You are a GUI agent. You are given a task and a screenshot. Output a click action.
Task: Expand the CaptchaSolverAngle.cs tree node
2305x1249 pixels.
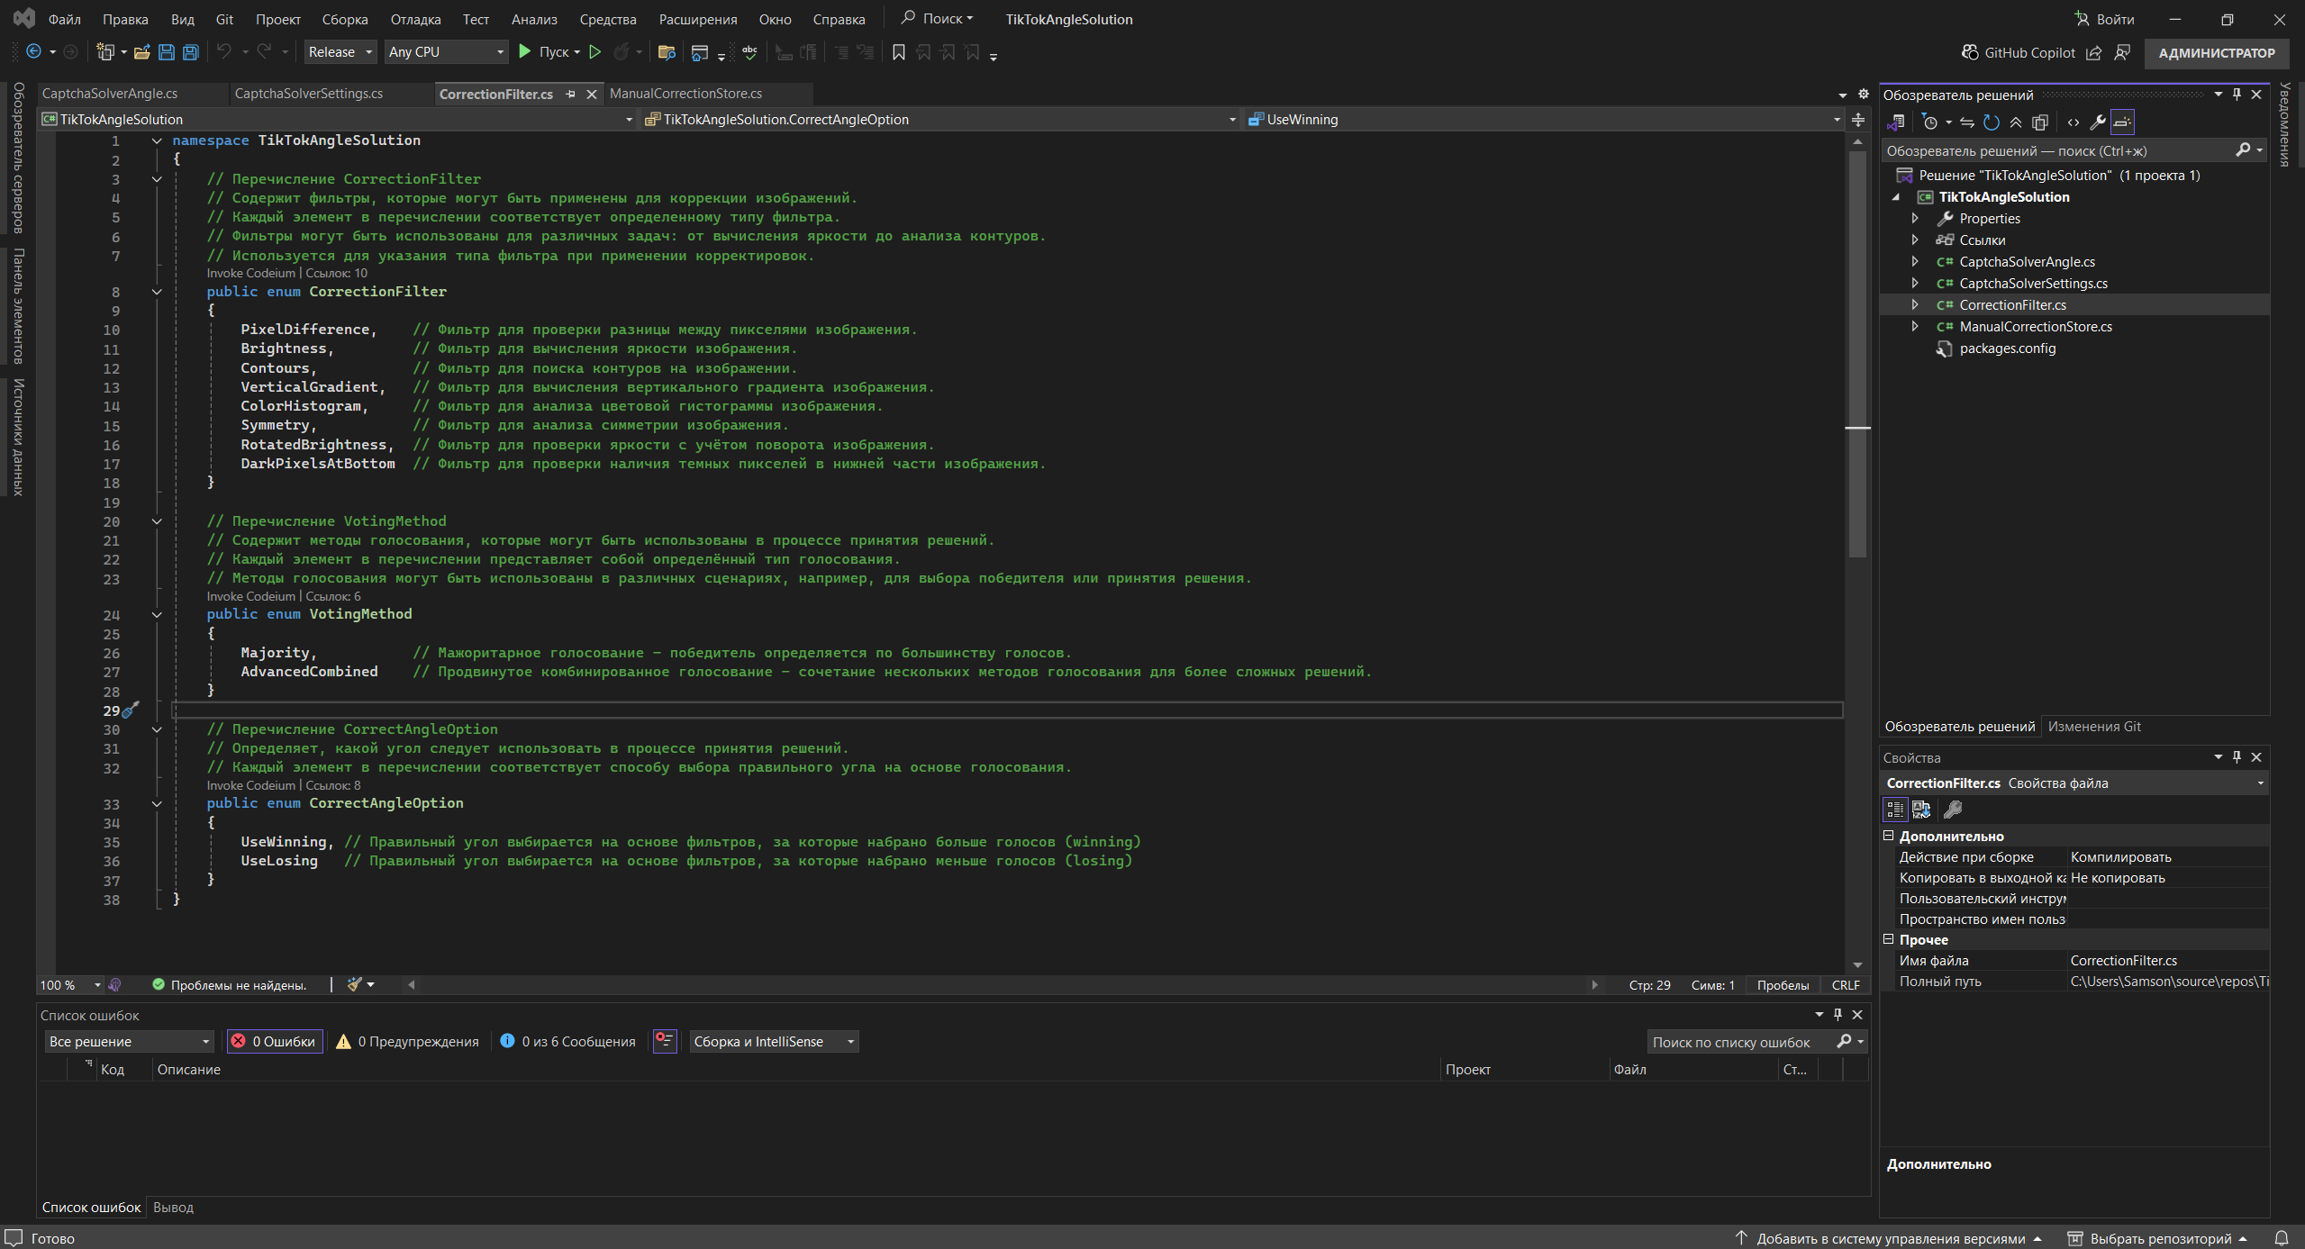1915,261
